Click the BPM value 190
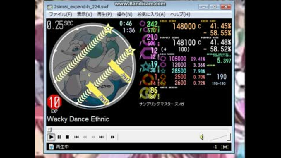 [222, 77]
